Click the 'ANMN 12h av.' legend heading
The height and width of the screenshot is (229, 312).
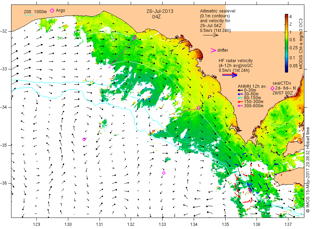click(252, 86)
